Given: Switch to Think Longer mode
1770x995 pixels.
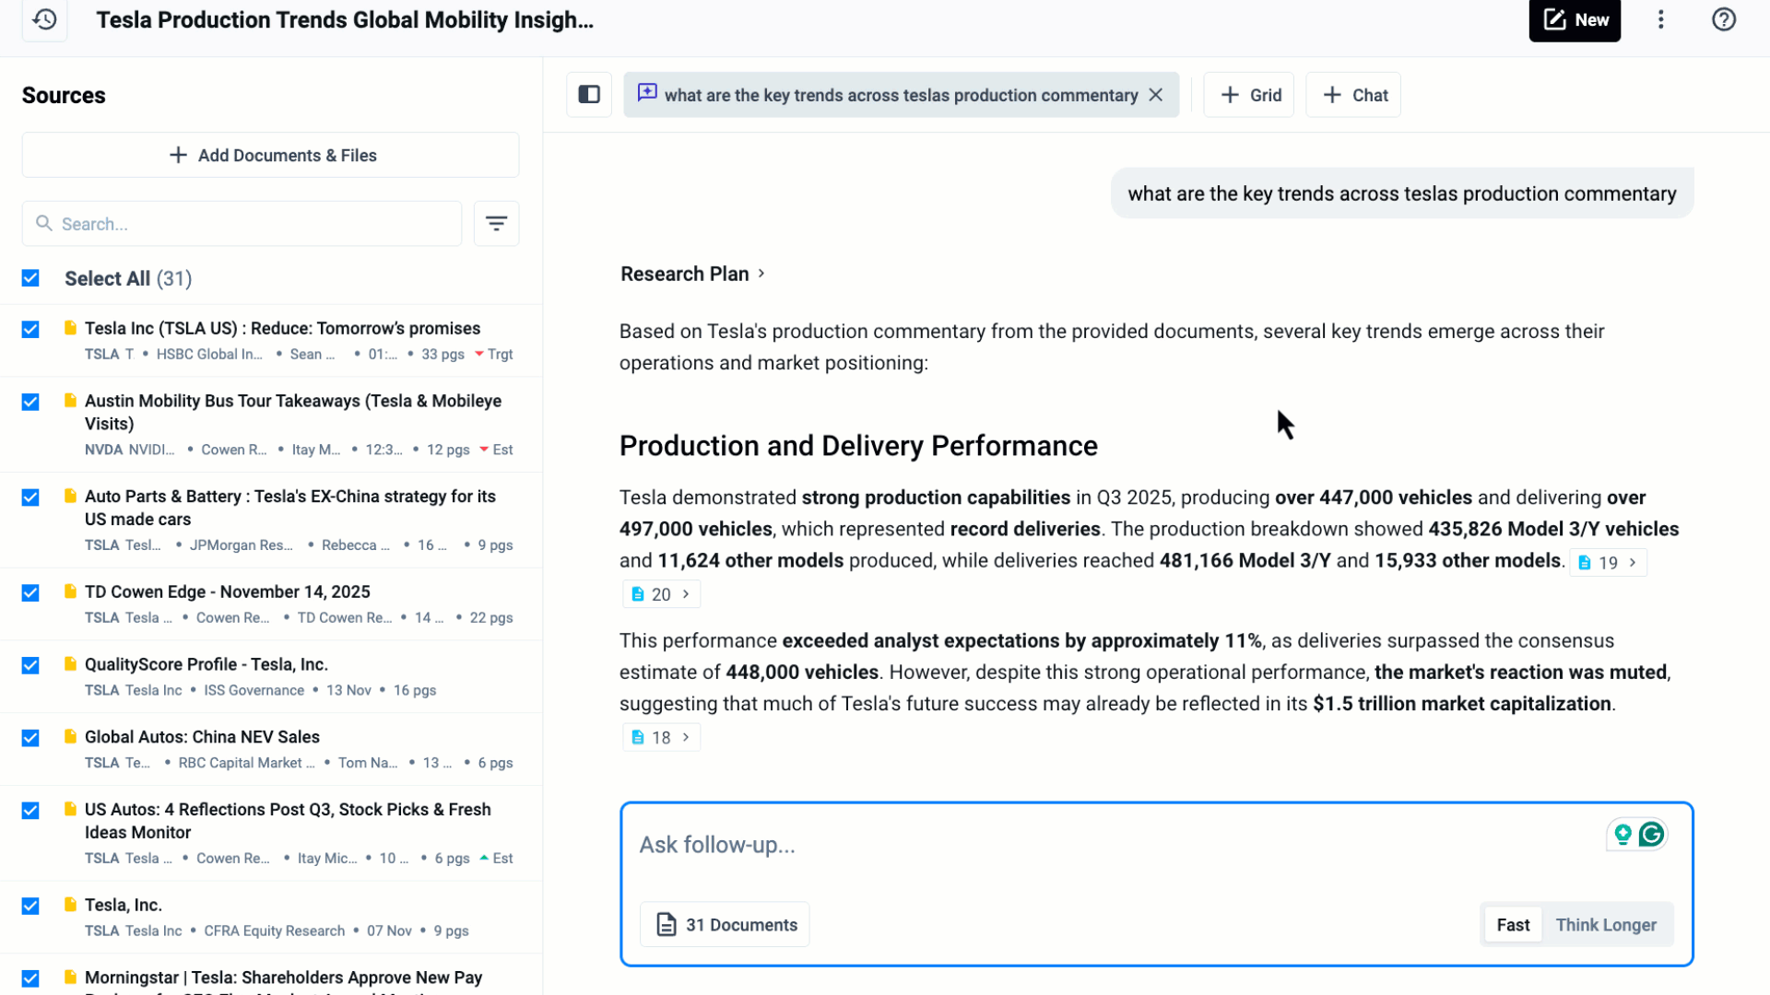Looking at the screenshot, I should click(x=1606, y=925).
